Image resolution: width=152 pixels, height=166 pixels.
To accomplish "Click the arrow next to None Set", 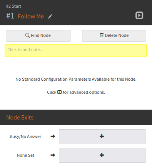I will pos(53,155).
